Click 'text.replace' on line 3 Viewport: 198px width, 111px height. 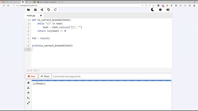coord(60,27)
